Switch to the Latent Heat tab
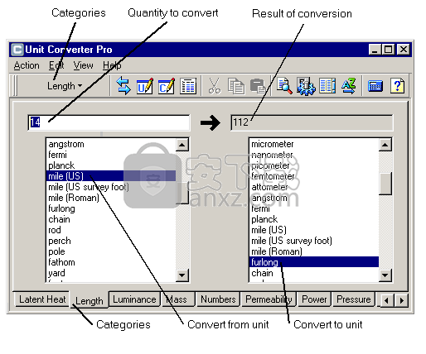The height and width of the screenshot is (354, 426). pos(42,299)
